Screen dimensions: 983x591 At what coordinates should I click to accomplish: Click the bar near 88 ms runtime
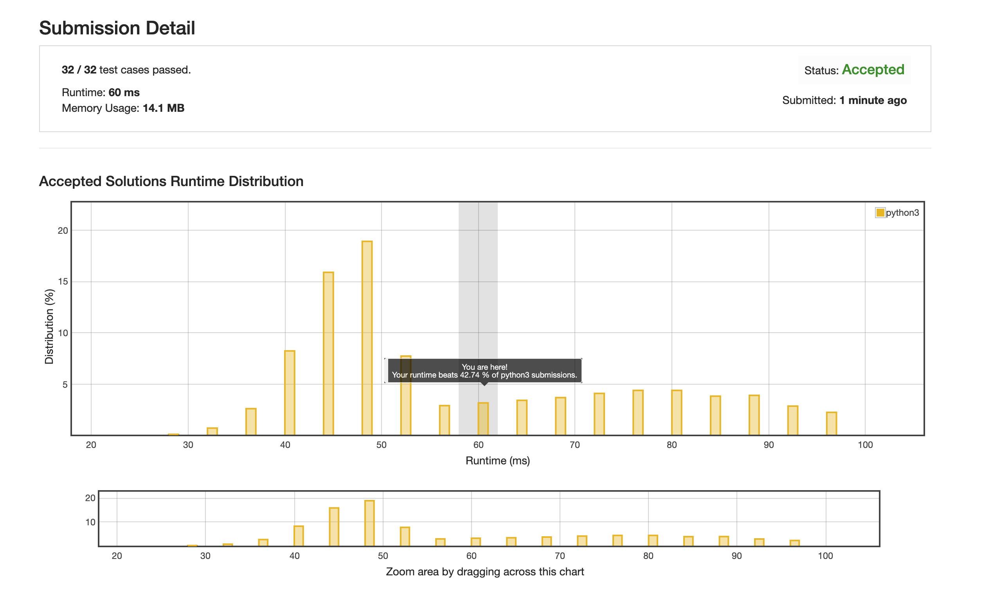click(x=754, y=415)
